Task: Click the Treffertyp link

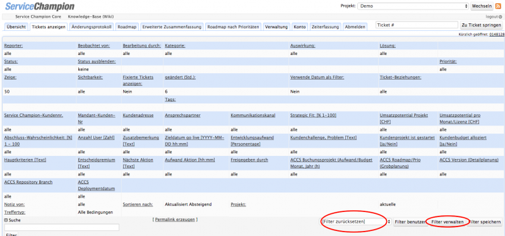Action: (x=15, y=212)
